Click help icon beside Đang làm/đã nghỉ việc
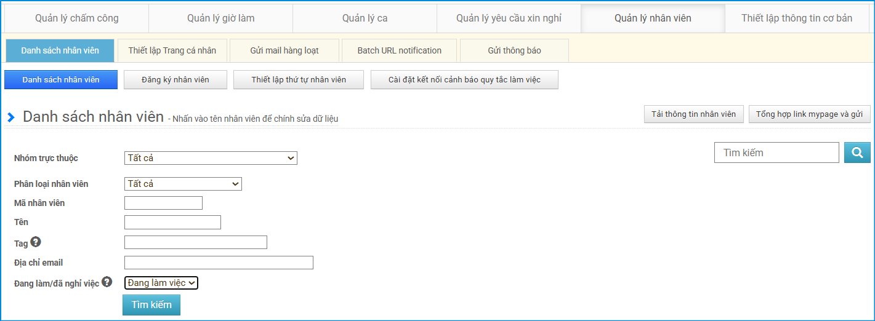The width and height of the screenshot is (875, 321). (107, 282)
